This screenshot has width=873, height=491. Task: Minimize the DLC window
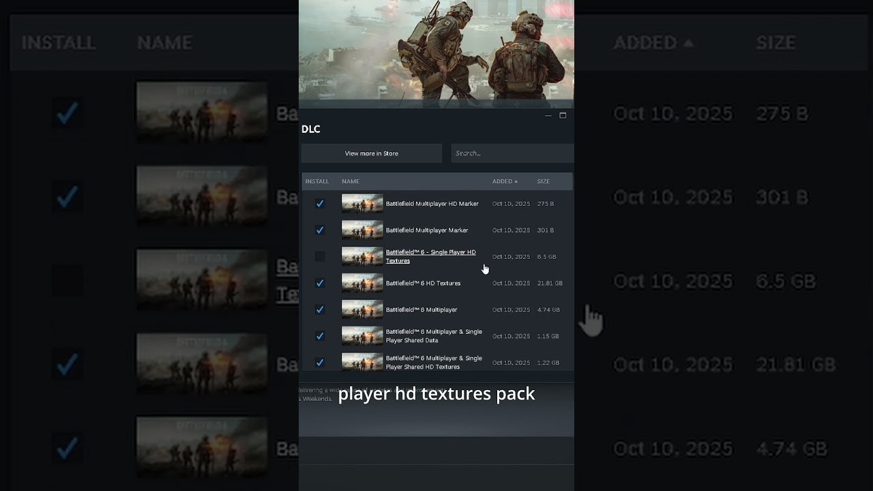click(x=548, y=116)
